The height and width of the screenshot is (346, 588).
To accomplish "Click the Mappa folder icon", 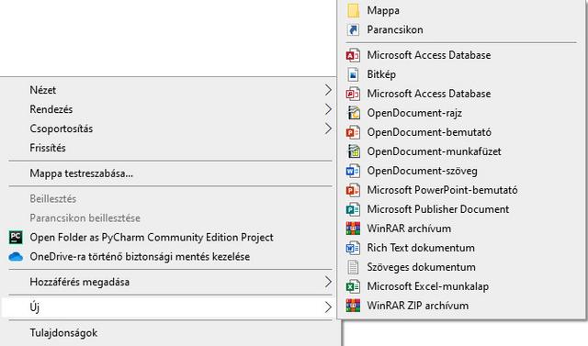I will click(x=353, y=10).
